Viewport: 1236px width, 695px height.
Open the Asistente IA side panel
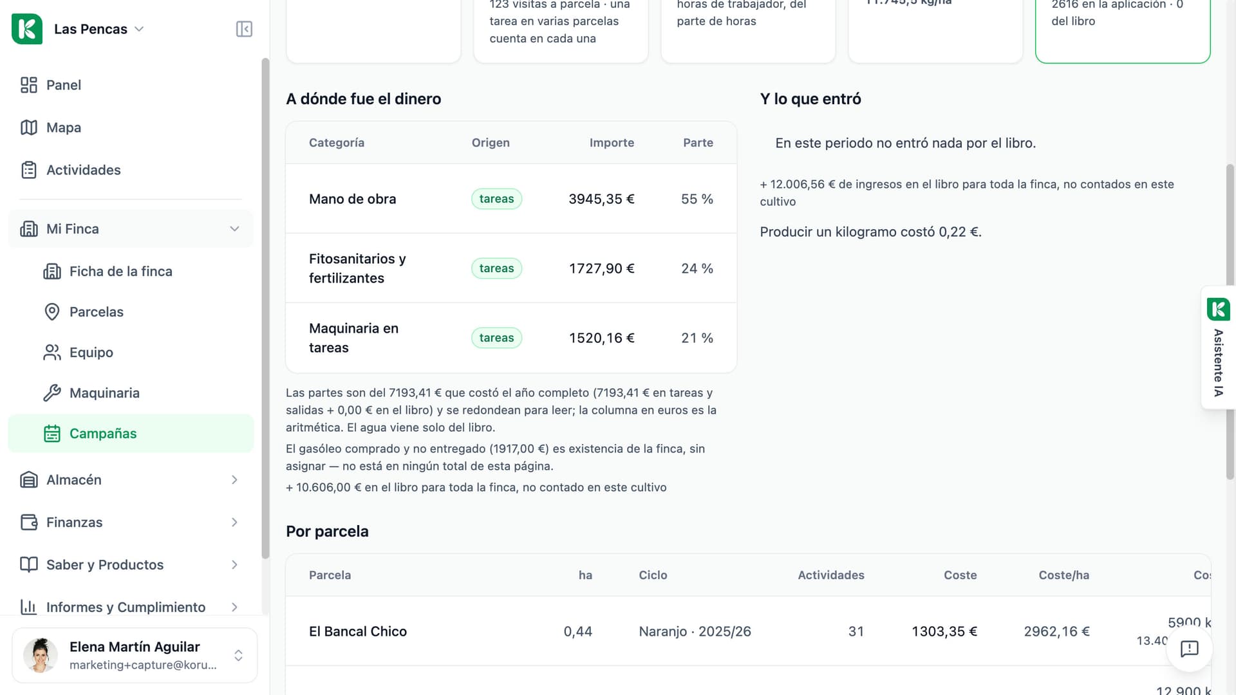click(x=1218, y=347)
